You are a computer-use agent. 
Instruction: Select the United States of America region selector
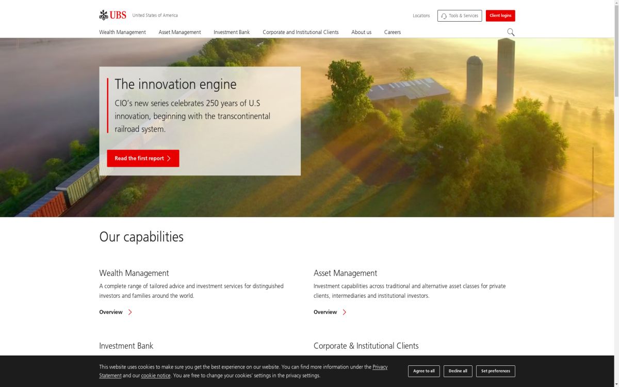click(x=155, y=15)
